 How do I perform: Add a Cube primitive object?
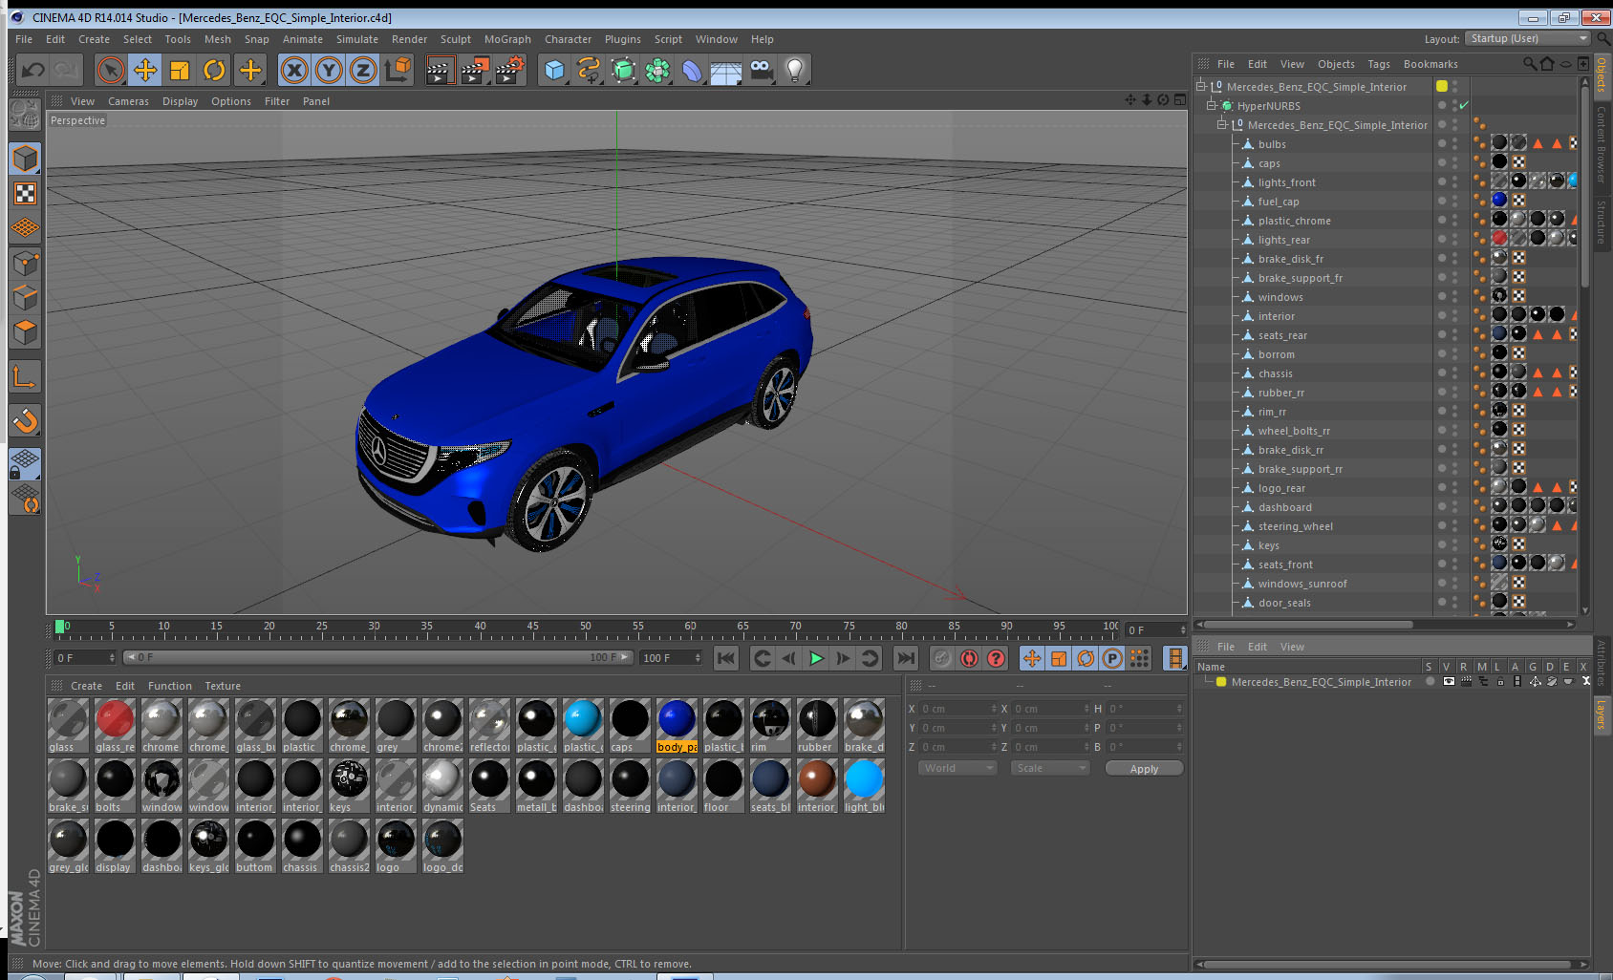pos(554,70)
